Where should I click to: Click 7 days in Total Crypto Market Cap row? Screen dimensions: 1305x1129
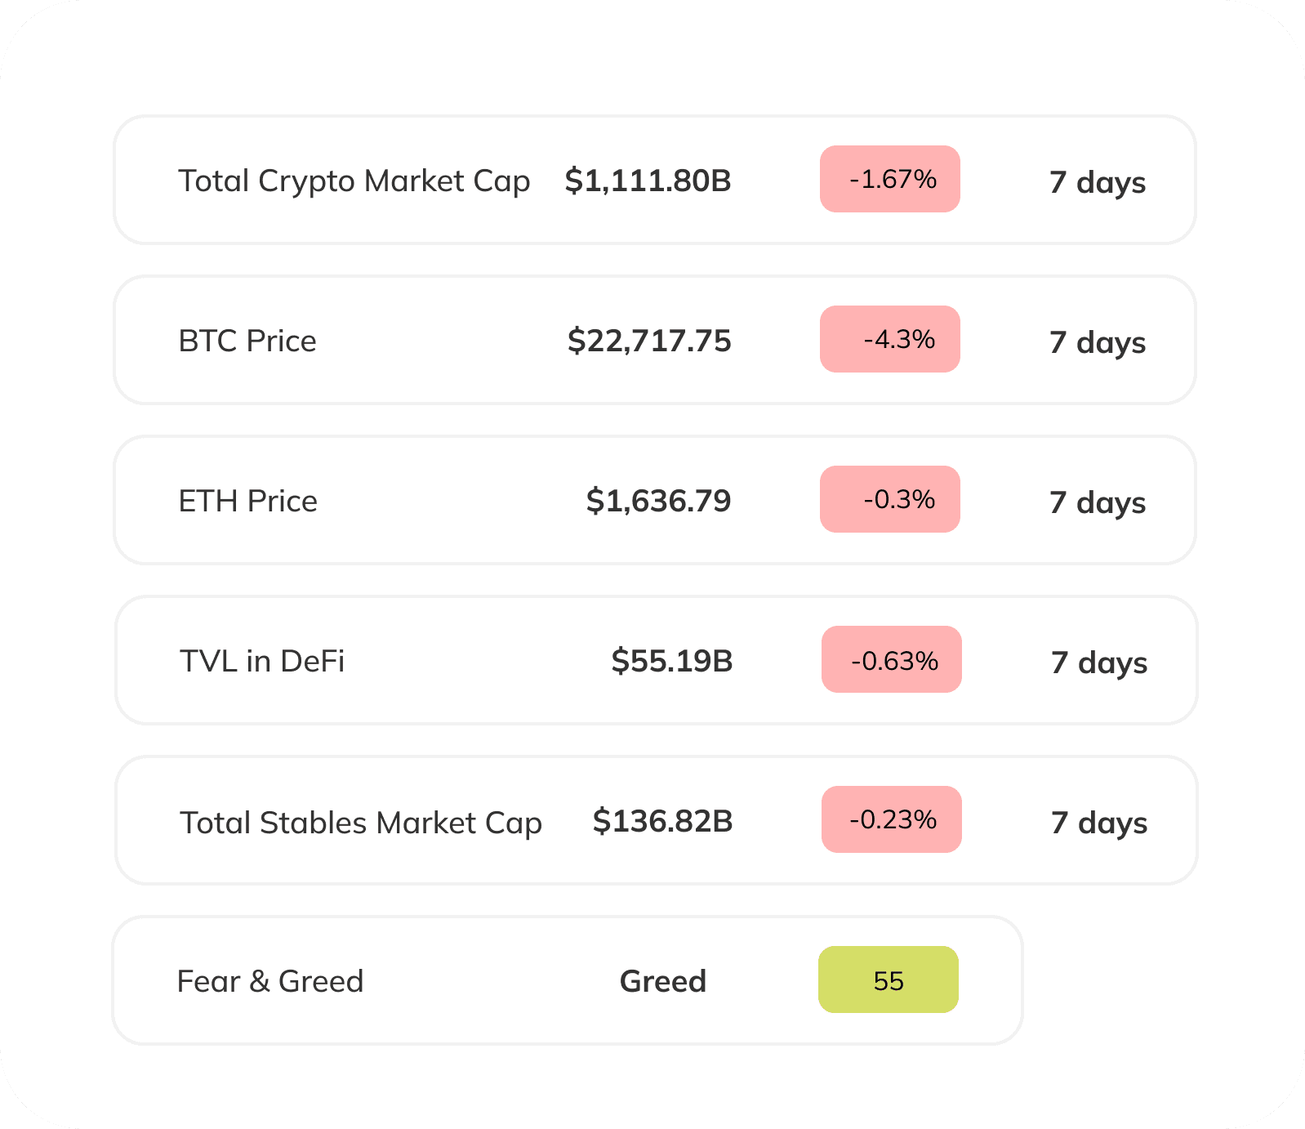click(x=1097, y=182)
